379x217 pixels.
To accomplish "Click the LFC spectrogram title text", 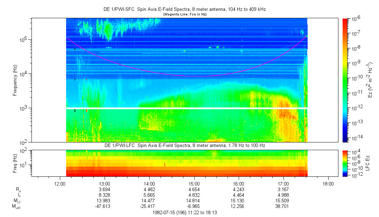I will click(187, 145).
